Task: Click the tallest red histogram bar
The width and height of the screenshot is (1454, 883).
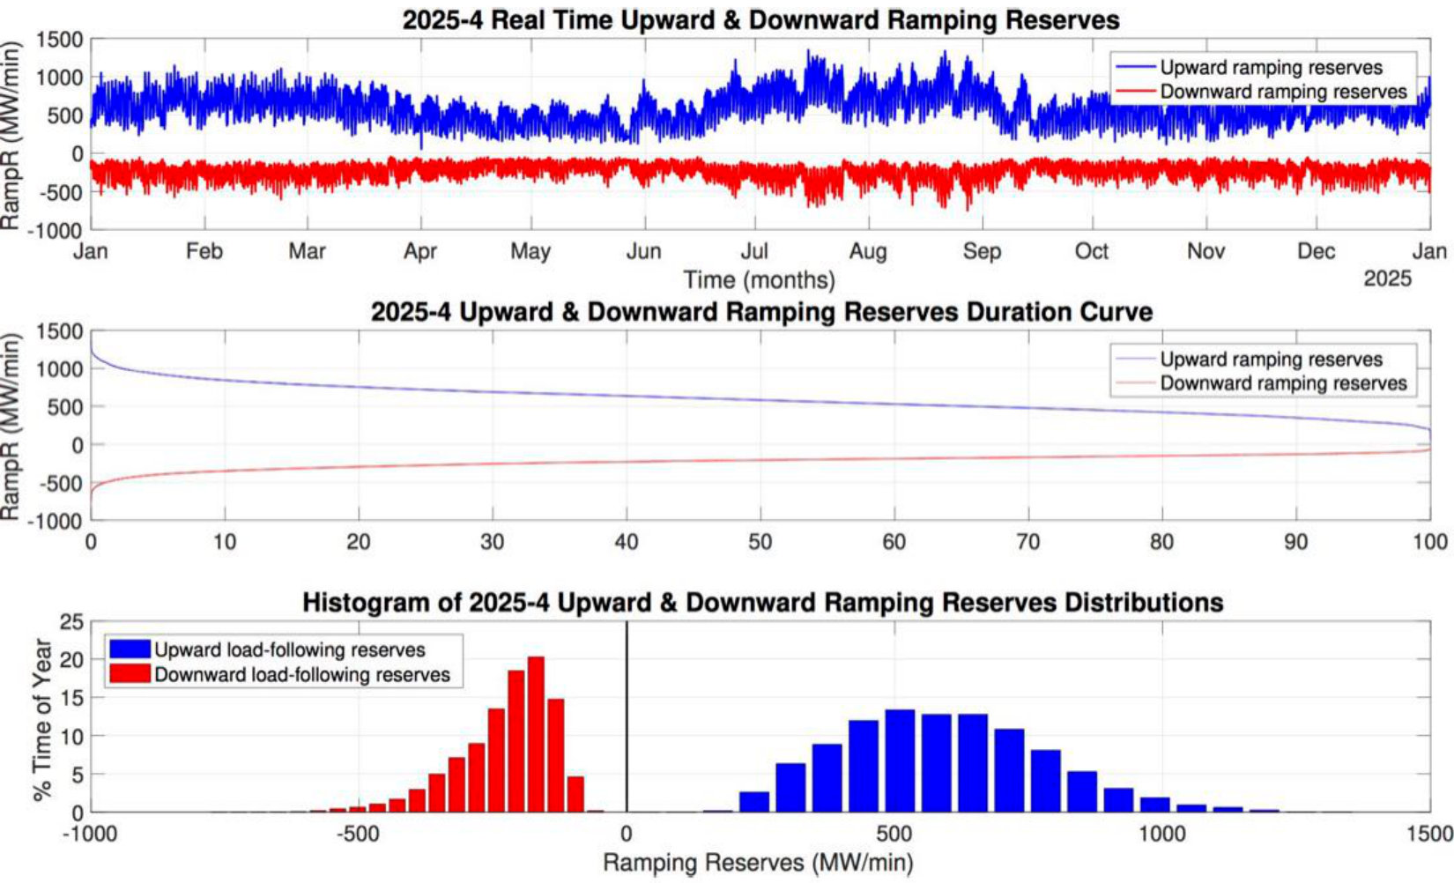Action: coord(536,734)
